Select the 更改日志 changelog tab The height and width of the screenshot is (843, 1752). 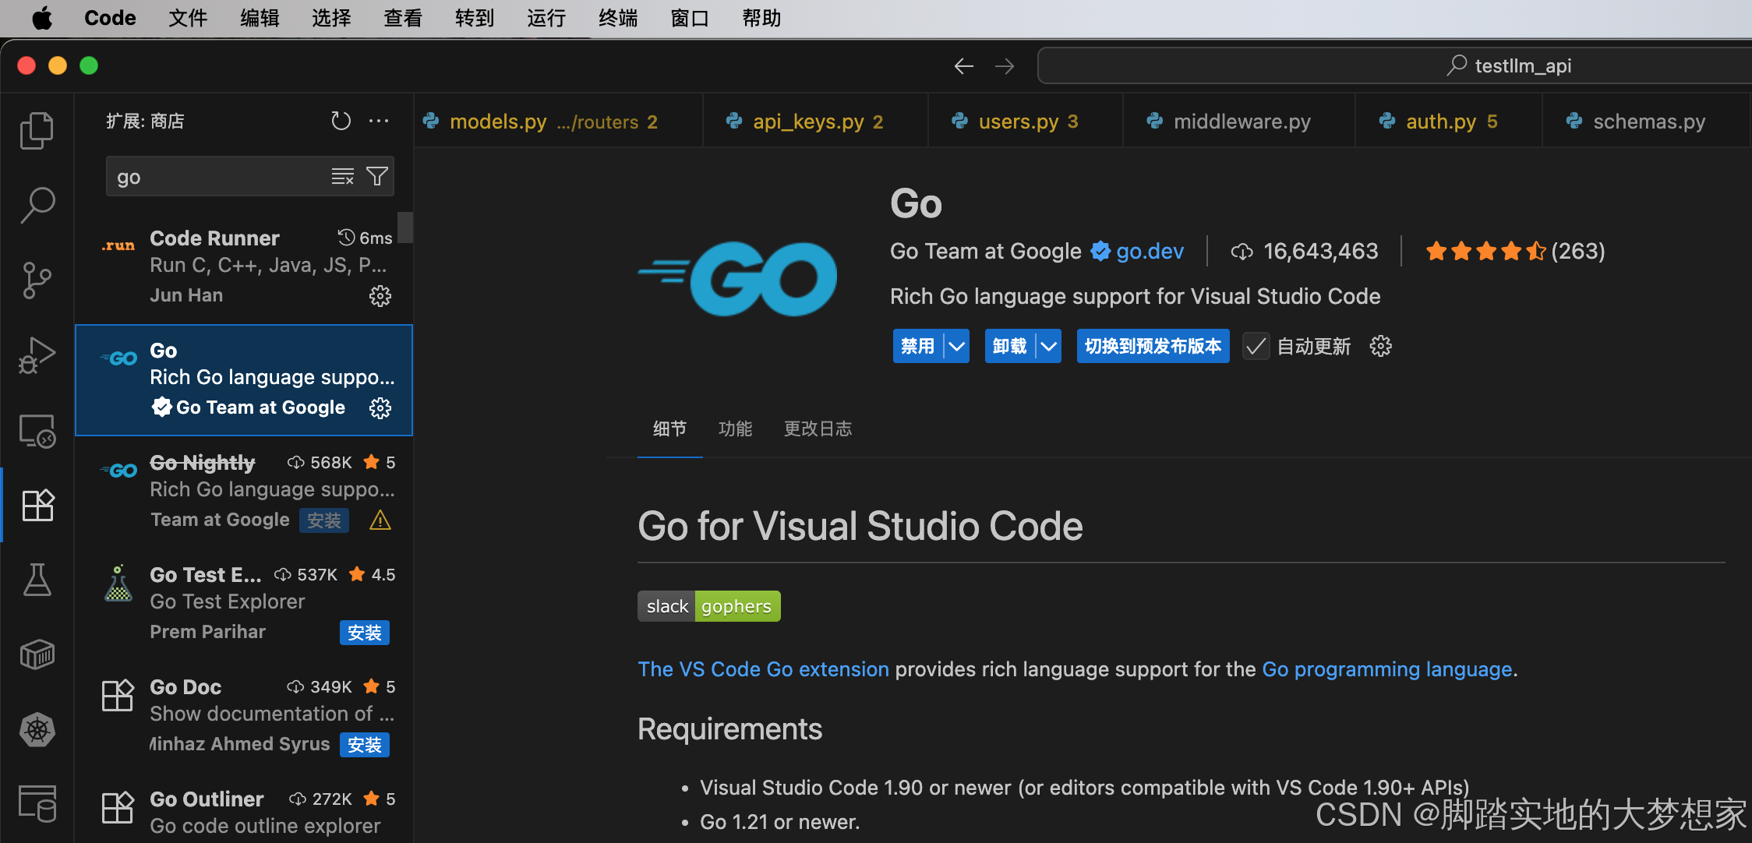(x=818, y=429)
